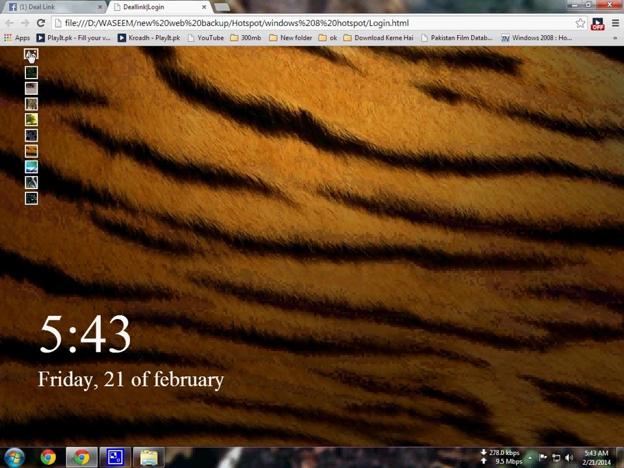Switch to the Deal Link Facebook tab
This screenshot has height=468, width=624.
(55, 7)
